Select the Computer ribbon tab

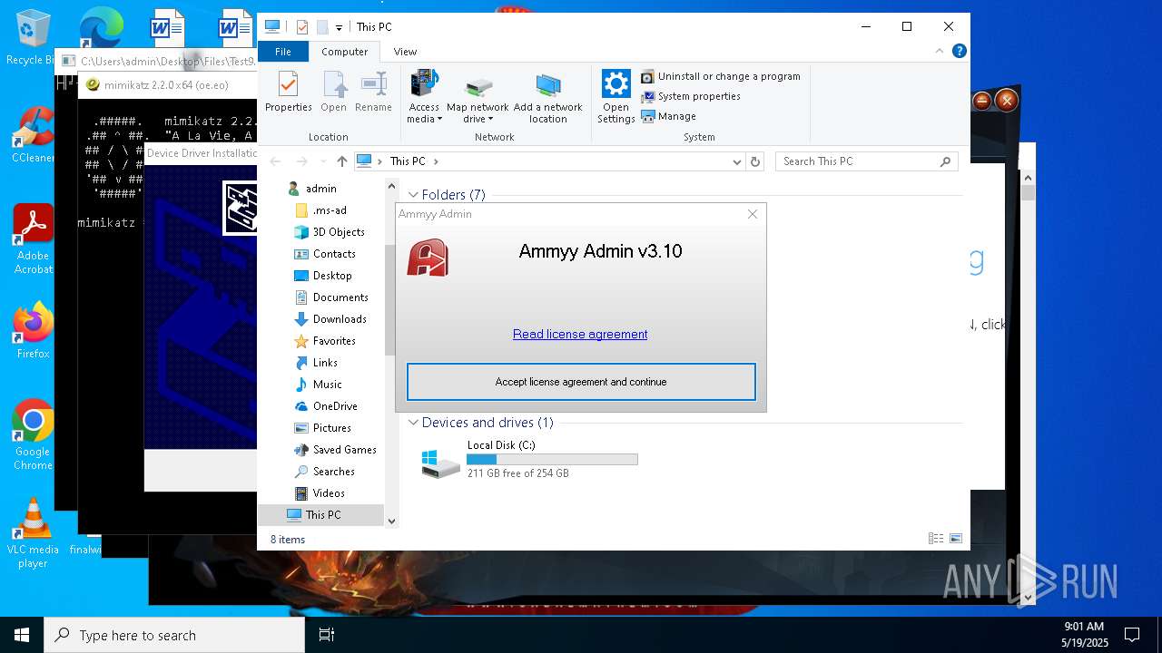(x=345, y=52)
